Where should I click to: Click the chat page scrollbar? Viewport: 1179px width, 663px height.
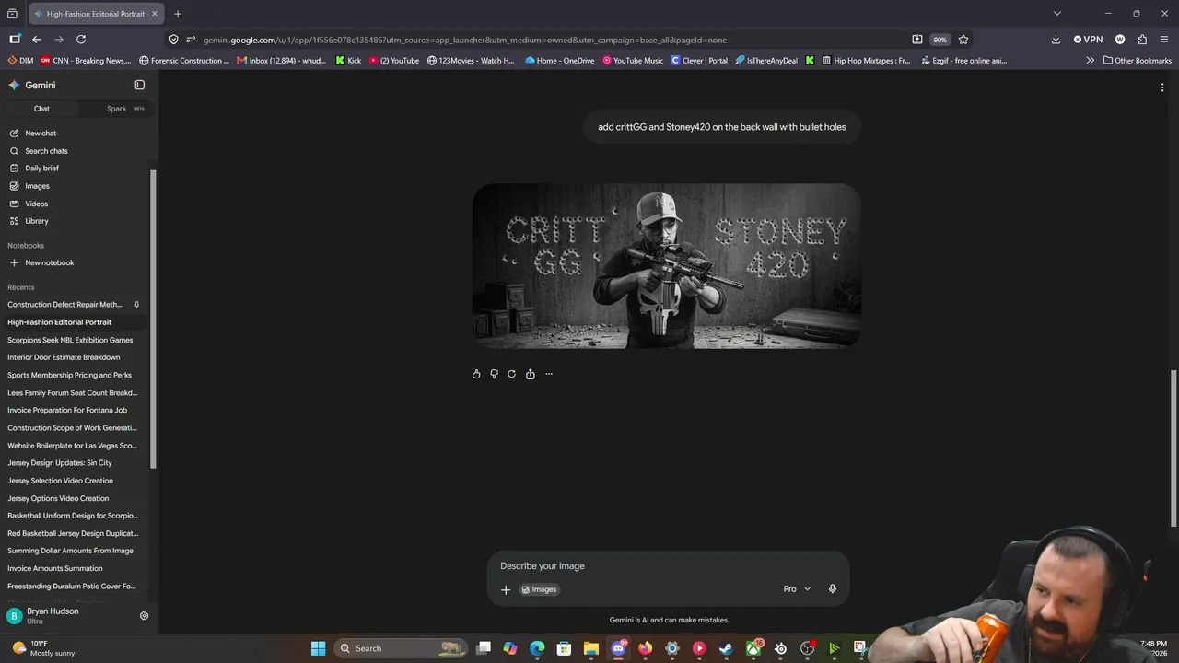coord(1174,447)
